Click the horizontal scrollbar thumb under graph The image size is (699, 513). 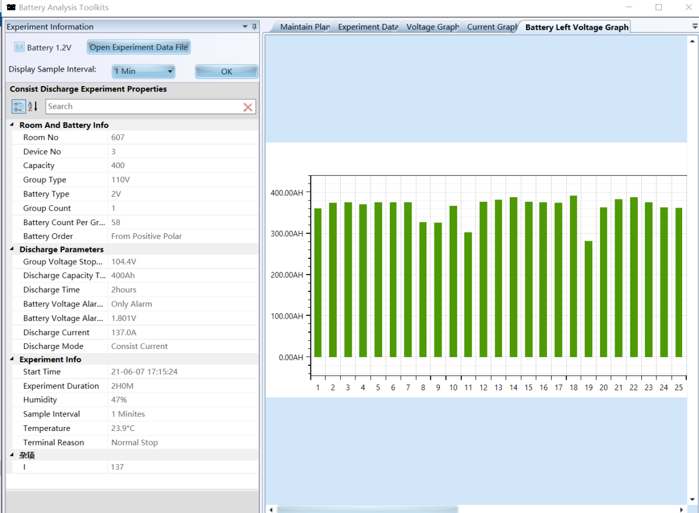(368, 510)
